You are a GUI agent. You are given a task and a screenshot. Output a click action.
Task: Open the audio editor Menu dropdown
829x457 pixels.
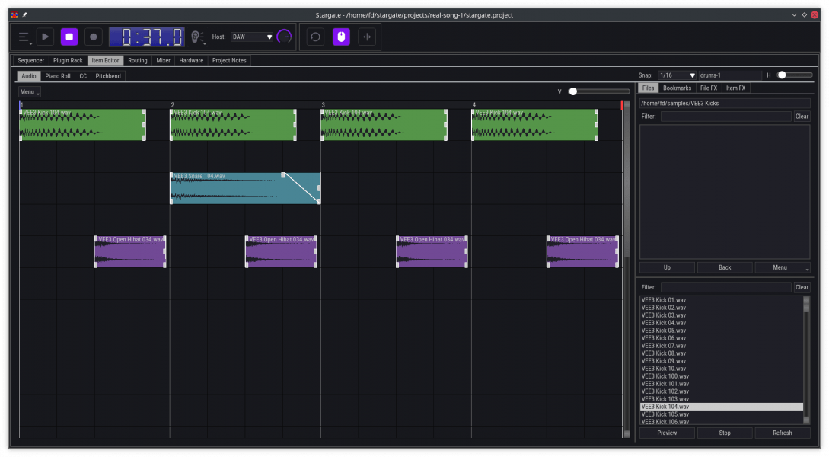[30, 92]
